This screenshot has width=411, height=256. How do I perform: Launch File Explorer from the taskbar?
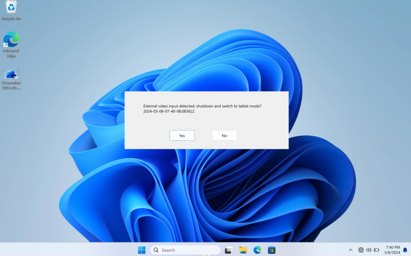(243, 250)
